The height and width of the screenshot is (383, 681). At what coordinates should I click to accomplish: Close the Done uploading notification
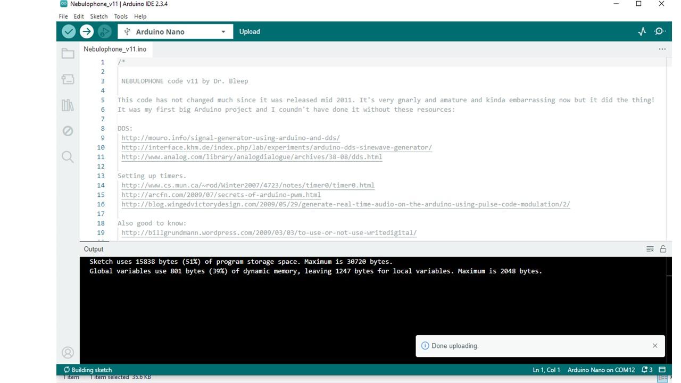click(x=655, y=346)
